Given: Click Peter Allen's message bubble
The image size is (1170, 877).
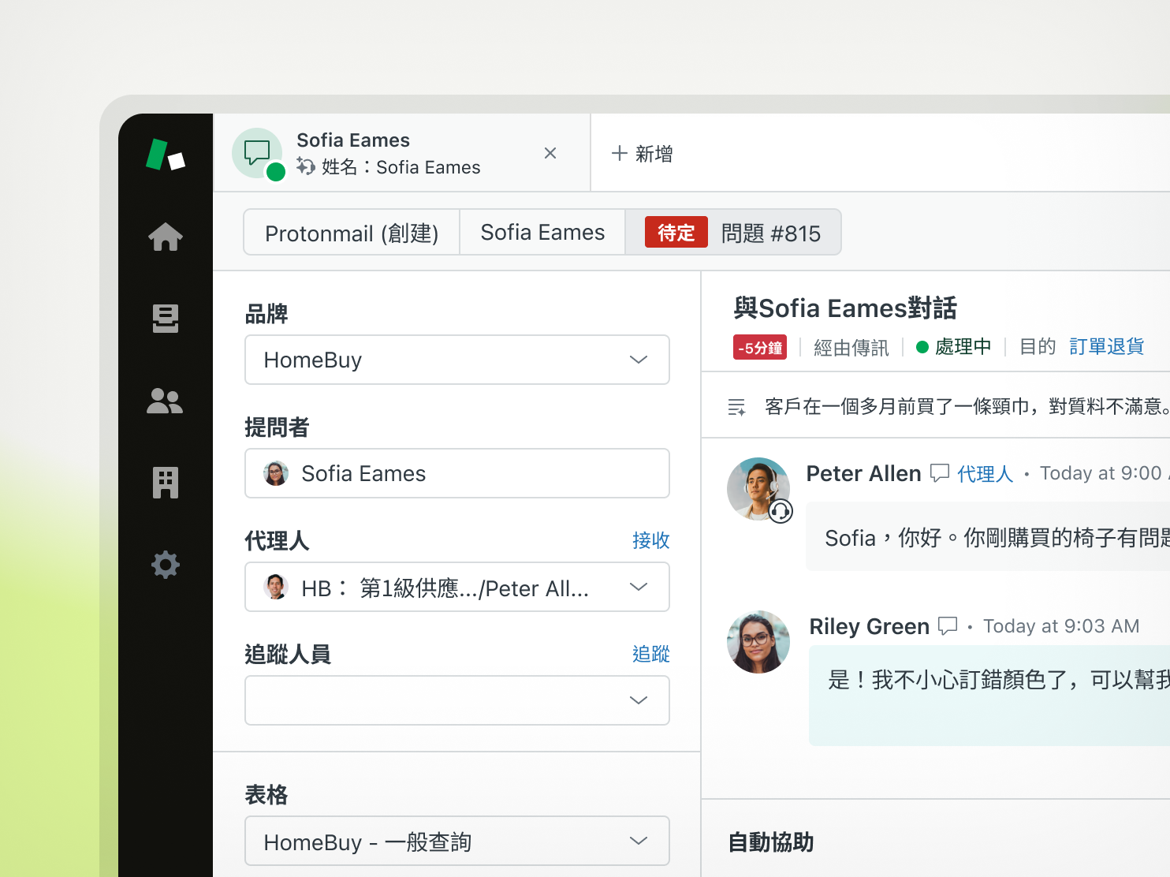Looking at the screenshot, I should pos(988,536).
